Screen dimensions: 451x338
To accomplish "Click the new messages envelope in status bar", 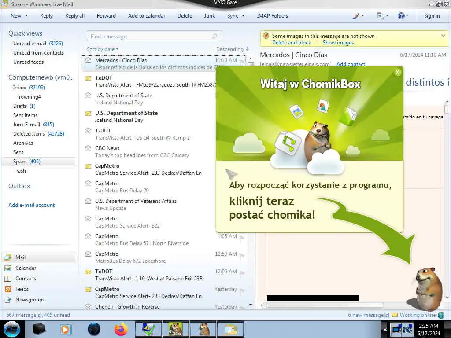I will click(x=395, y=315).
